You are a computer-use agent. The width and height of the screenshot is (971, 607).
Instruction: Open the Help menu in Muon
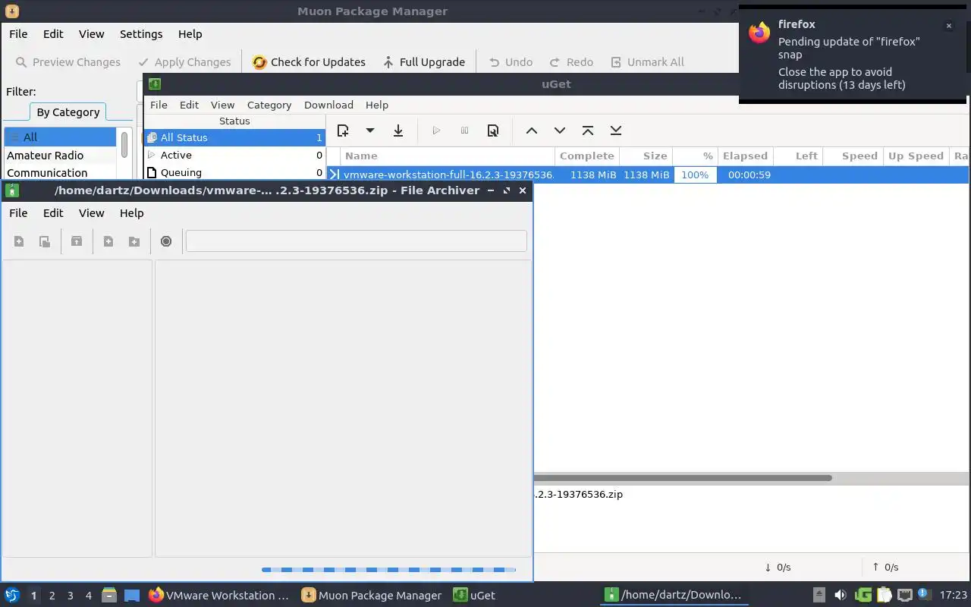190,34
